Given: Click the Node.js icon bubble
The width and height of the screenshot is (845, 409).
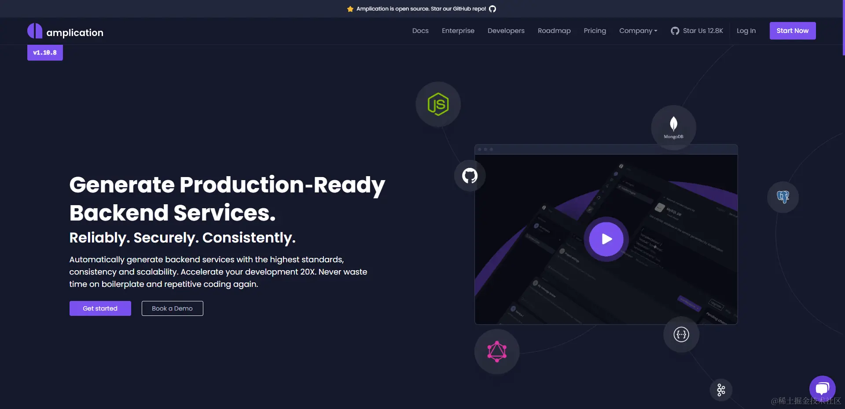Looking at the screenshot, I should (x=438, y=104).
